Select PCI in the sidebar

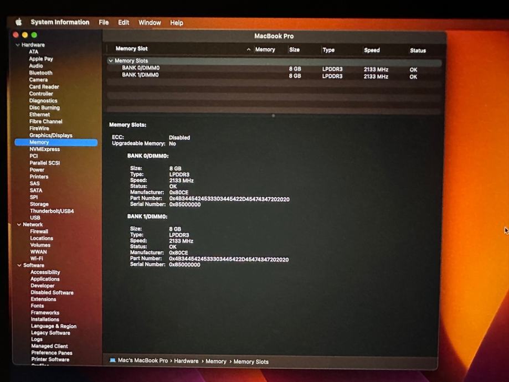[34, 156]
